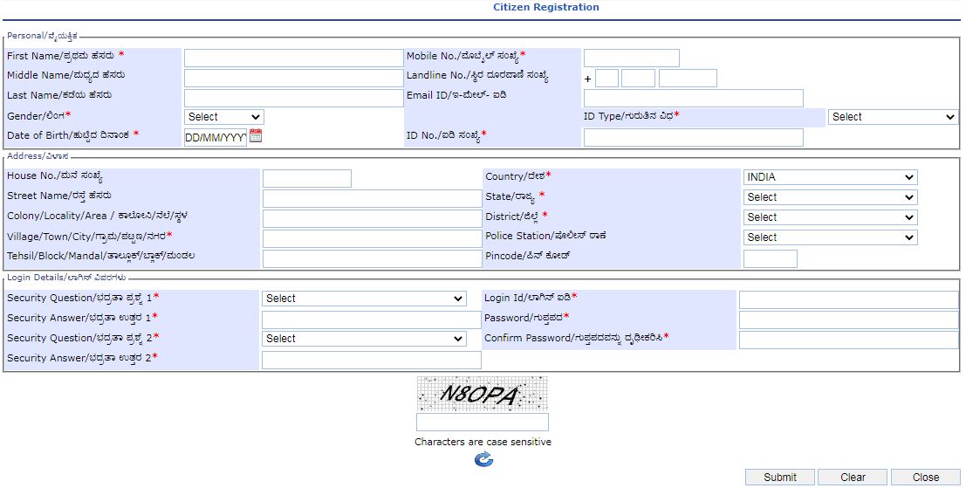This screenshot has height=488, width=966.
Task: Click the 'Police Station' label
Action: pyautogui.click(x=545, y=236)
